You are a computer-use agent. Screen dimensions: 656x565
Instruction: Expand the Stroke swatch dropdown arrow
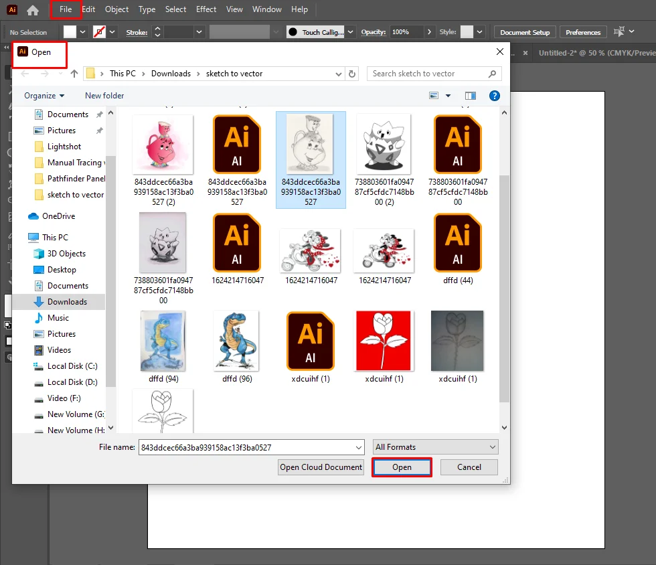tap(112, 32)
